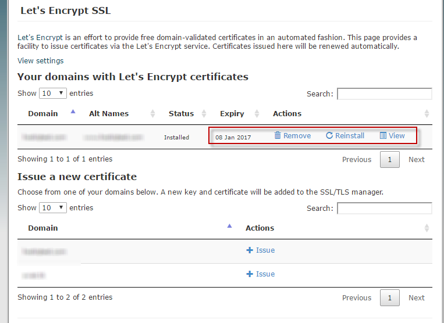Click the circular reinstall arrow icon
The width and height of the screenshot is (444, 323).
(x=329, y=135)
